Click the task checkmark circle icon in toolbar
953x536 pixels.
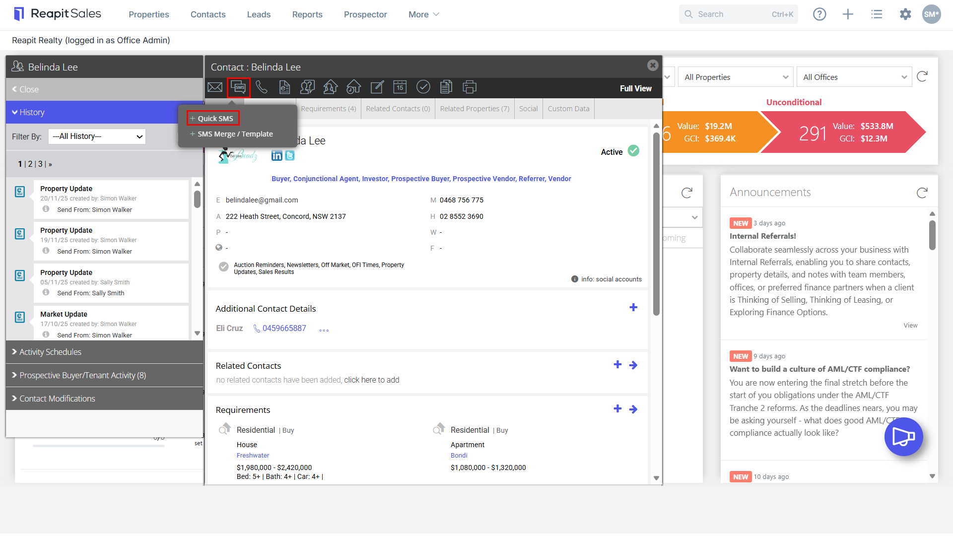coord(423,87)
